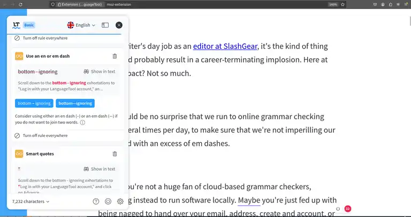Open the help question mark icon
The width and height of the screenshot is (411, 217).
coord(96,201)
